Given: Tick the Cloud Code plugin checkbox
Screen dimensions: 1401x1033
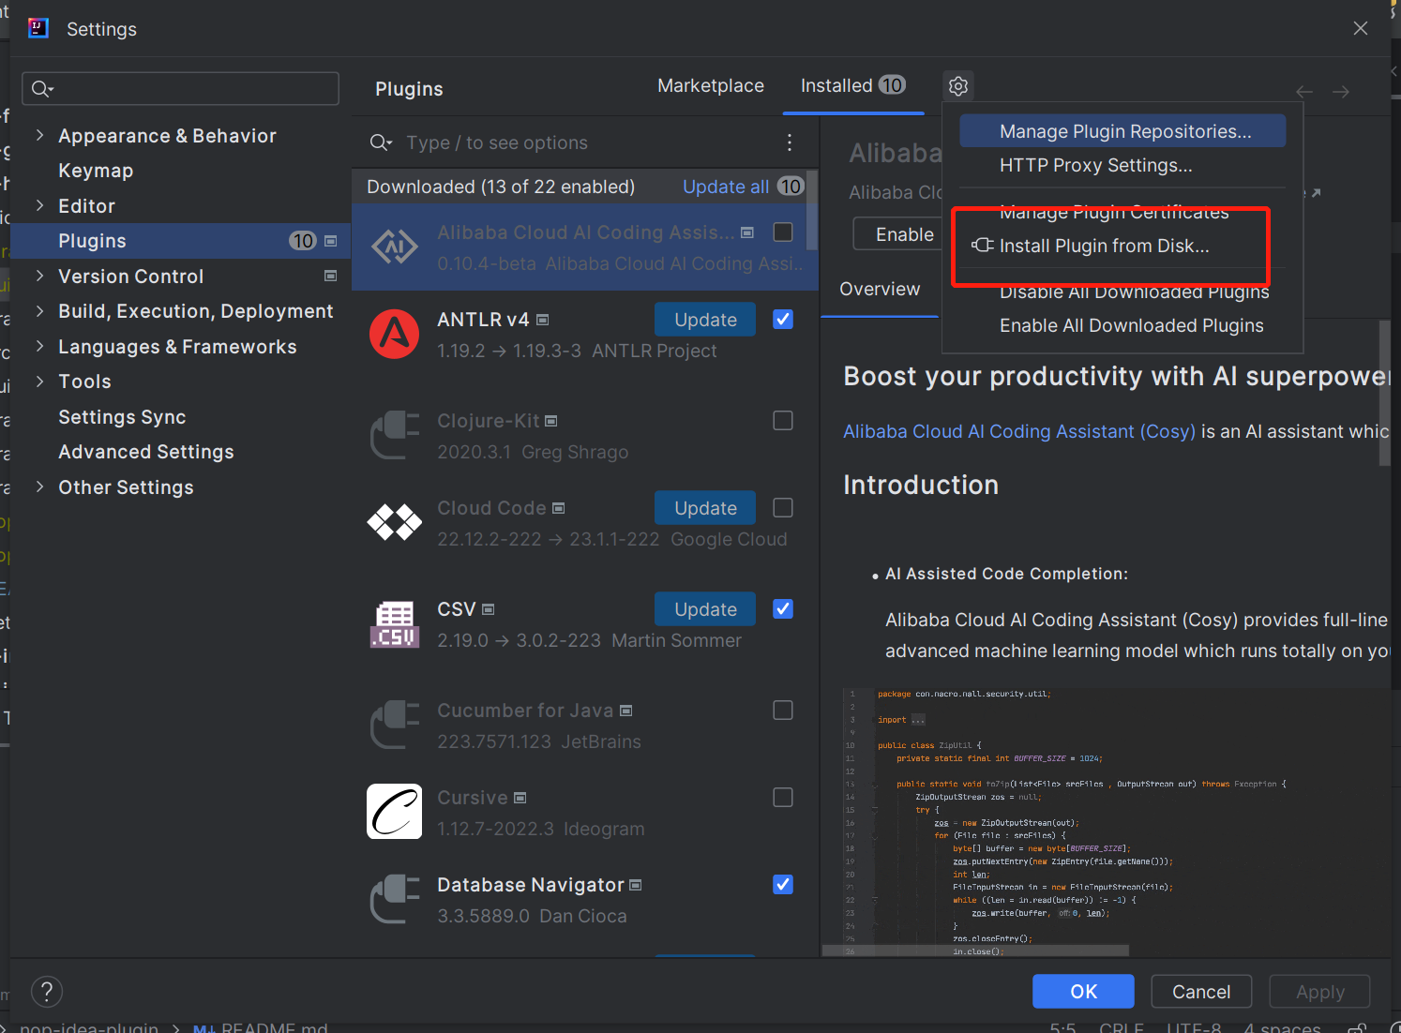Looking at the screenshot, I should 783,507.
